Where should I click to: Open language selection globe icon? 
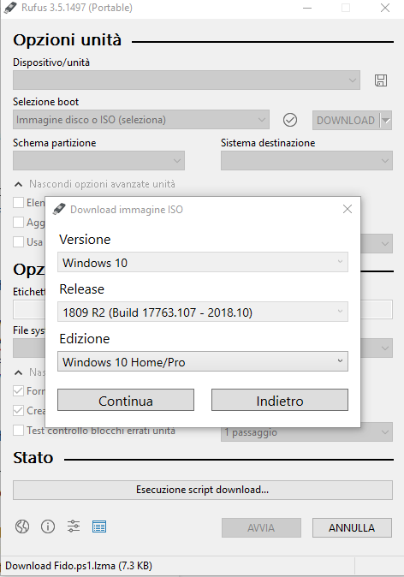click(x=22, y=526)
